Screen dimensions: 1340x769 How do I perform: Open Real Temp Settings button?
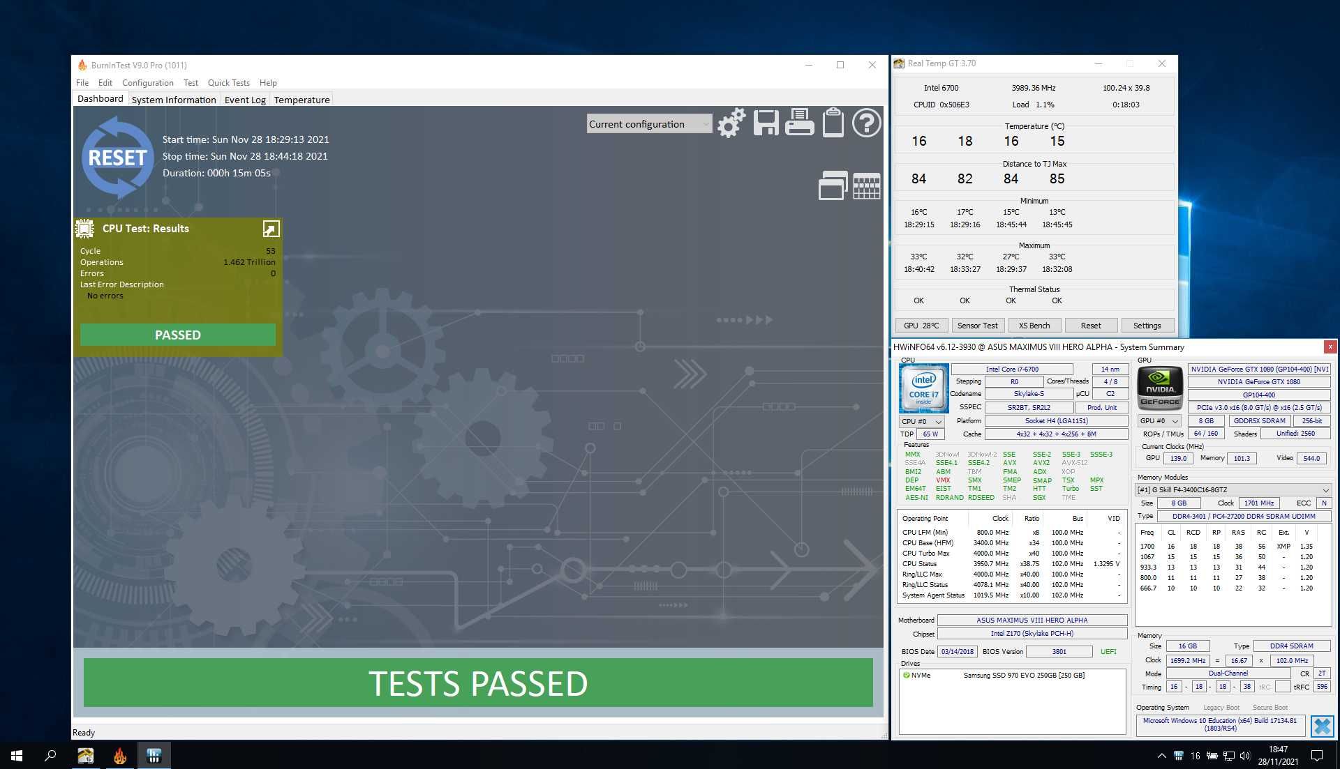[1147, 326]
